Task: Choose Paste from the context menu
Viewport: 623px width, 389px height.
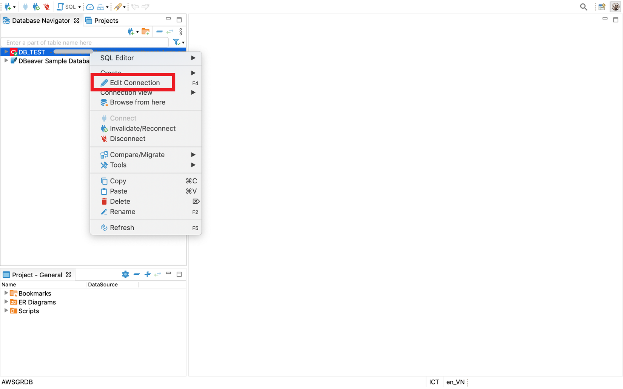Action: tap(146, 191)
